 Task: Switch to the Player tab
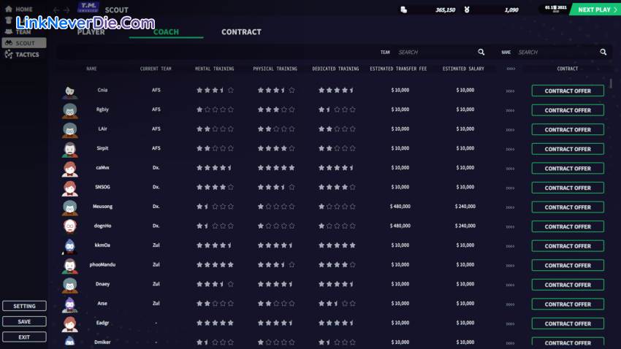point(91,32)
